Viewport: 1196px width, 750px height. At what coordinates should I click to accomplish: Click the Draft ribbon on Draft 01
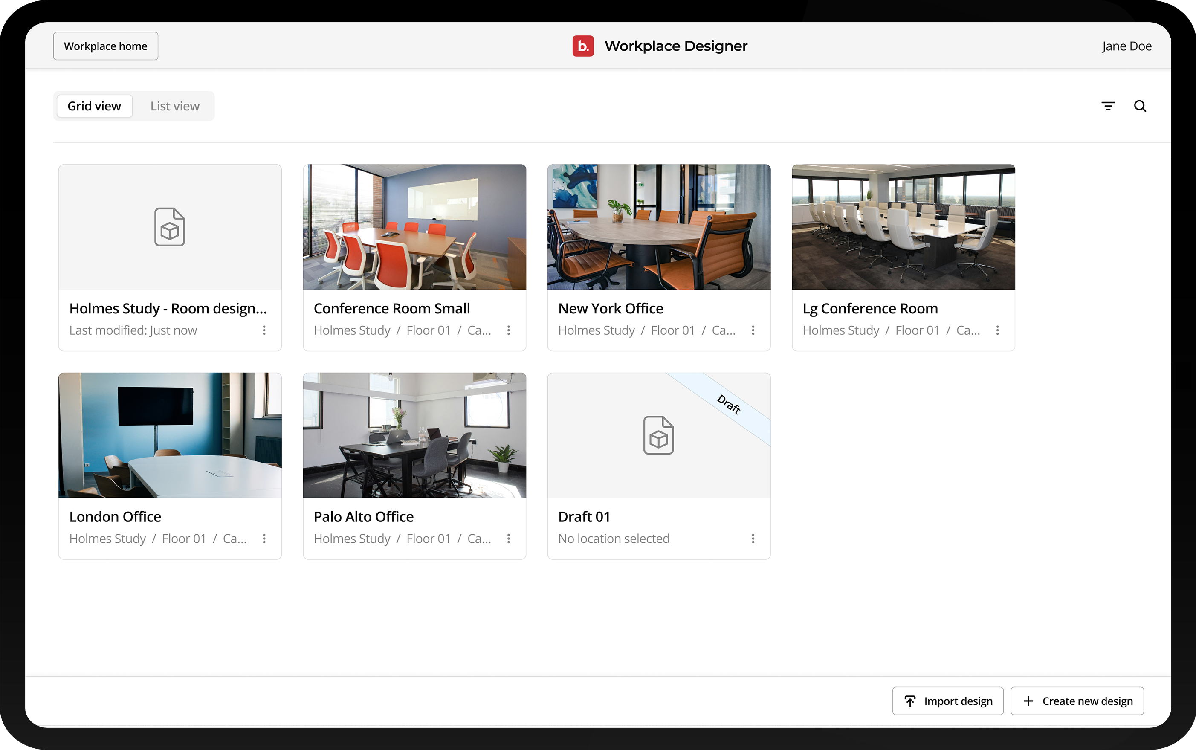(x=728, y=404)
